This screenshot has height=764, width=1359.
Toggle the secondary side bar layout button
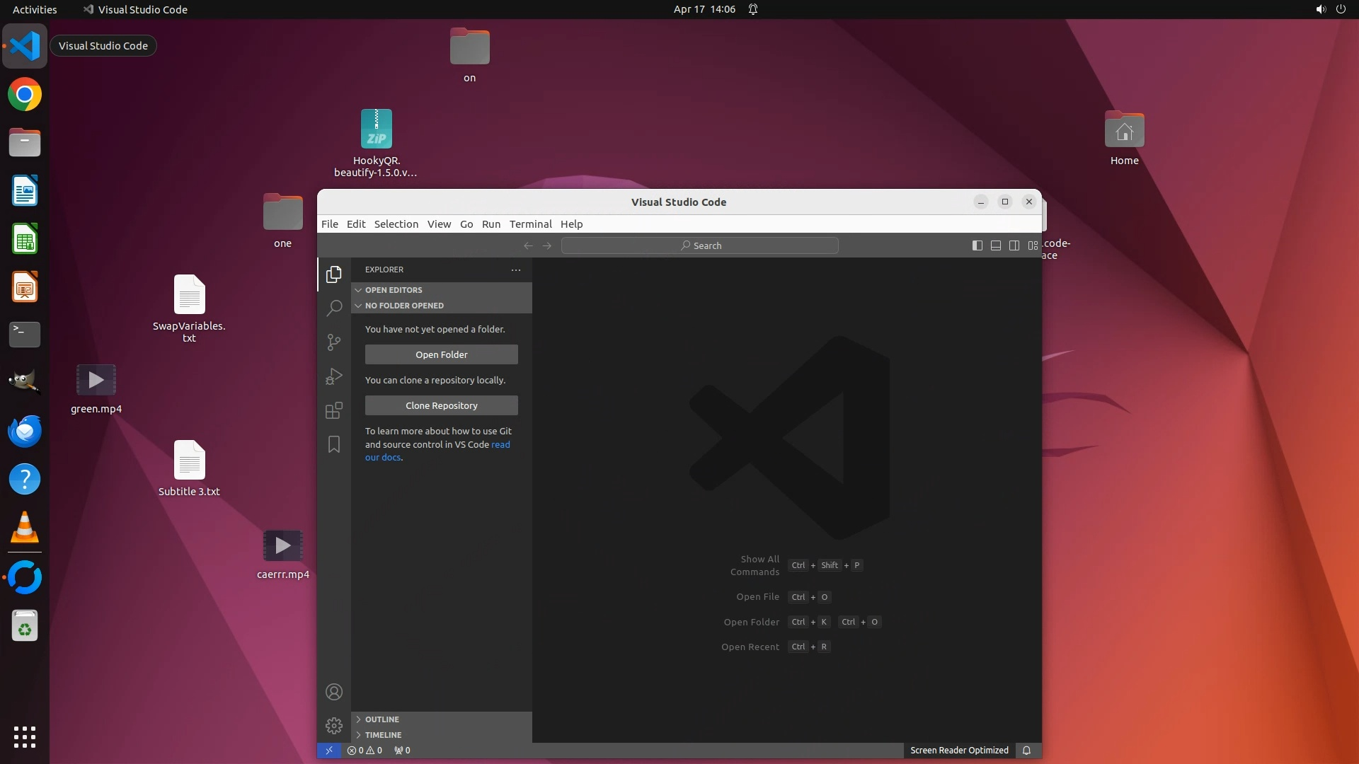[1014, 245]
